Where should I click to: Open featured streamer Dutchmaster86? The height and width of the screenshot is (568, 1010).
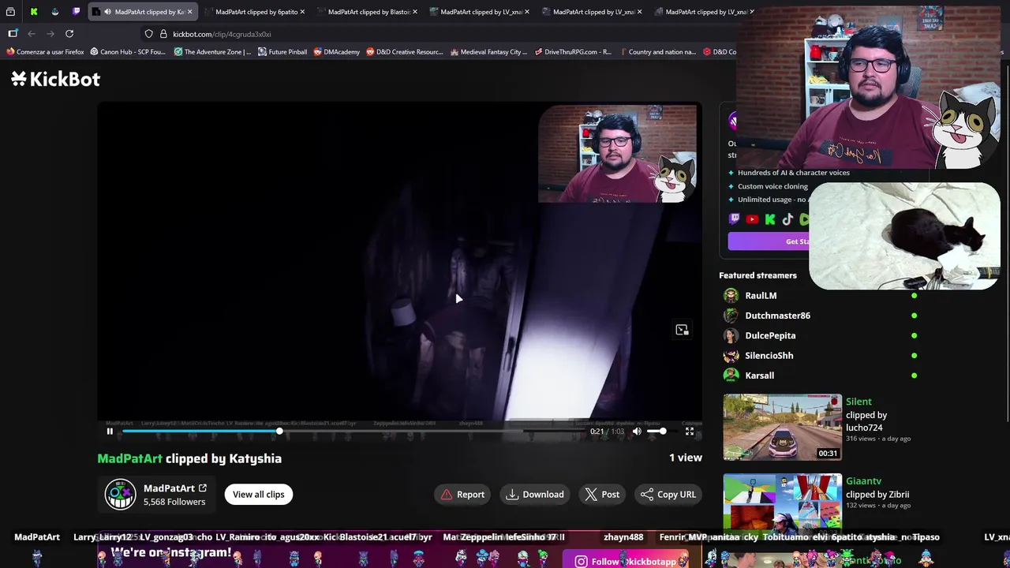tap(777, 316)
